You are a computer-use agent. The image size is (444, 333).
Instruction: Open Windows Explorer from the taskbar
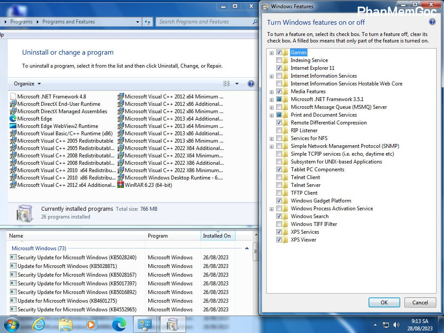tap(65, 324)
